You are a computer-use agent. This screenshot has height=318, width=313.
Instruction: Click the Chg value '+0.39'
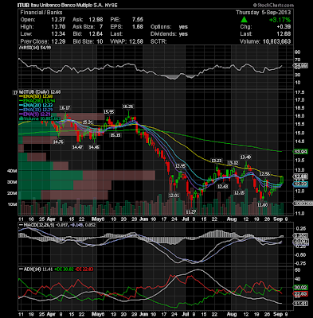[284, 27]
